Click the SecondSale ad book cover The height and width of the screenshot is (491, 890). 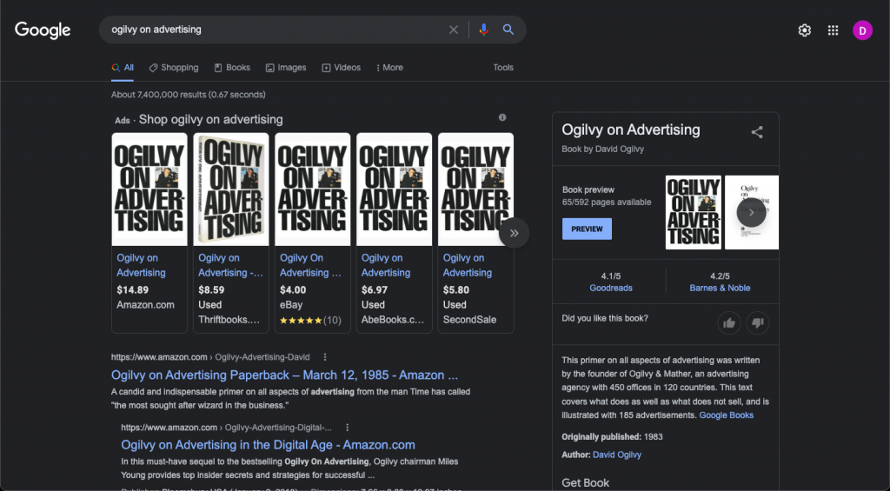coord(475,189)
